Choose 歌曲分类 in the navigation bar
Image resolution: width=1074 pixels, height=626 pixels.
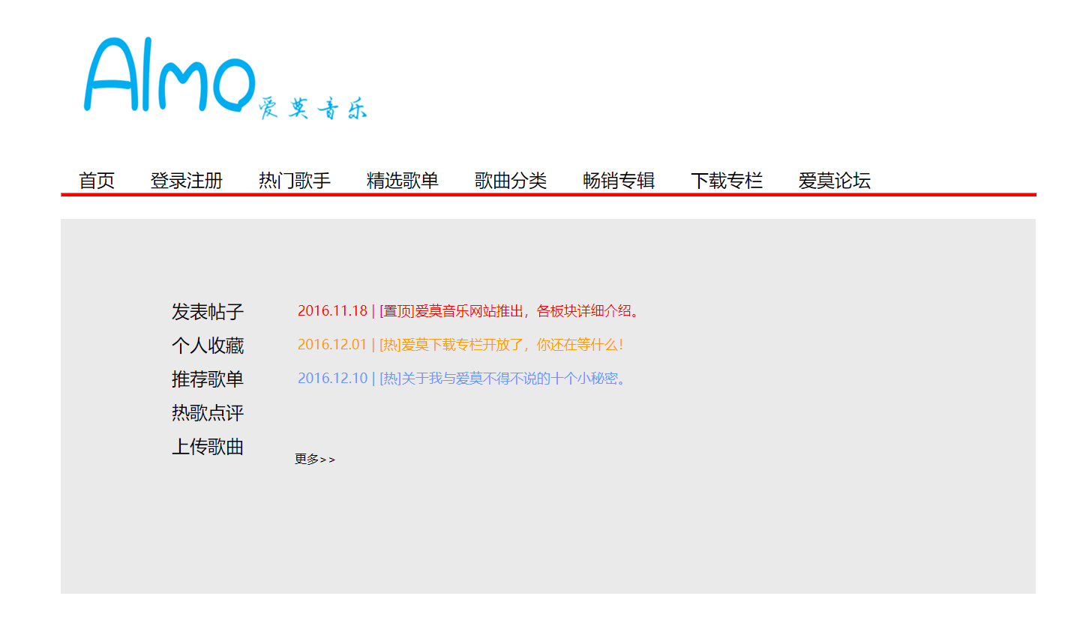click(x=511, y=181)
